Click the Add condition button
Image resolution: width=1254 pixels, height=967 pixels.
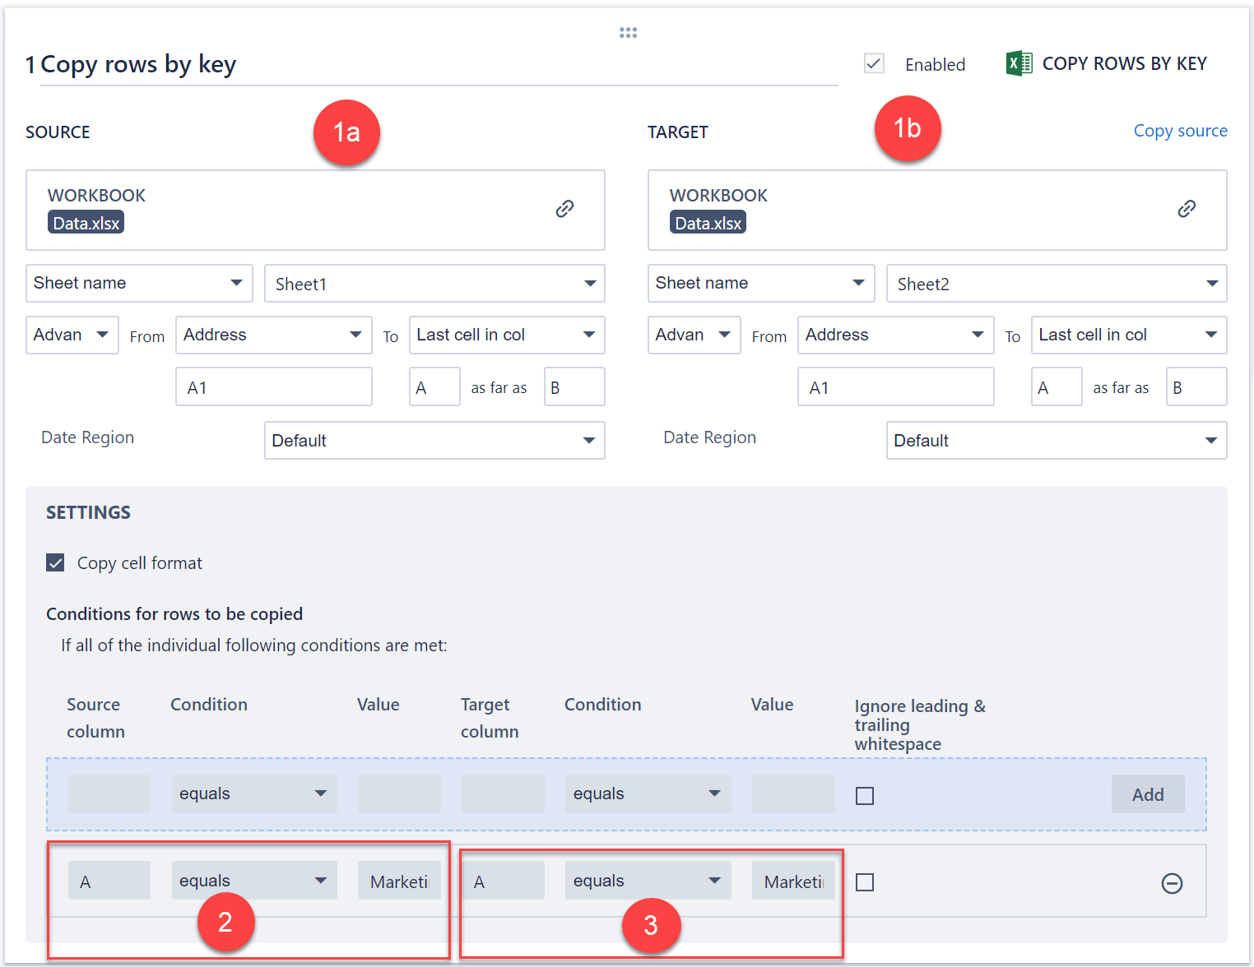point(1147,794)
